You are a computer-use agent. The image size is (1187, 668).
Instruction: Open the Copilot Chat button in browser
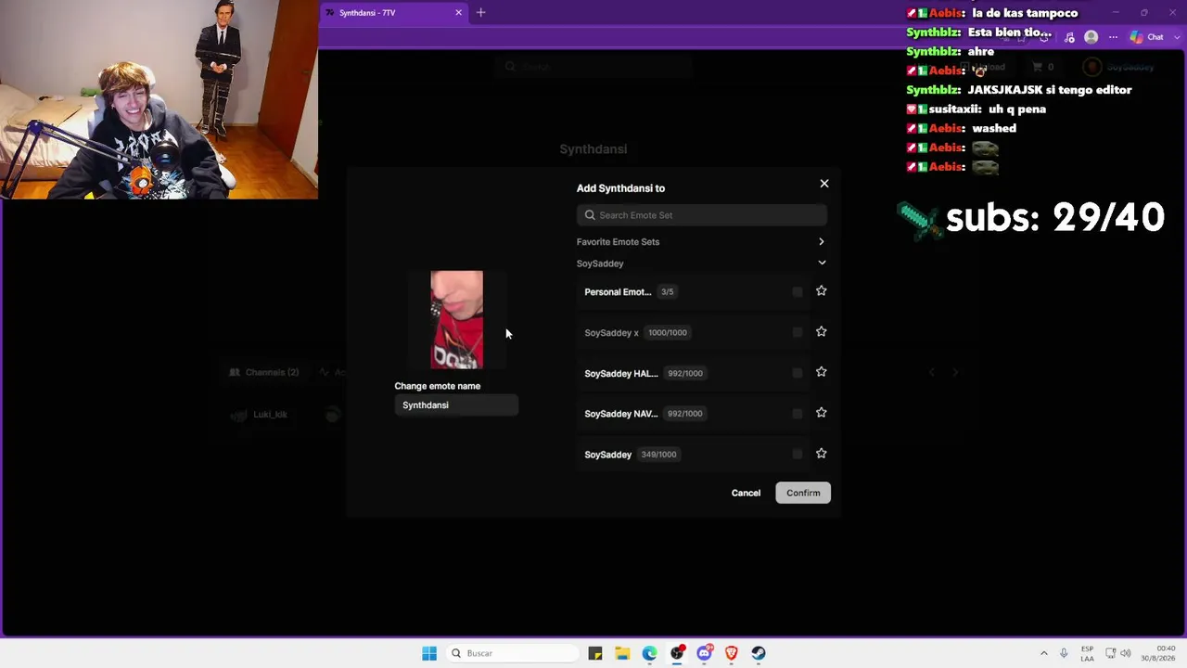pyautogui.click(x=1147, y=37)
